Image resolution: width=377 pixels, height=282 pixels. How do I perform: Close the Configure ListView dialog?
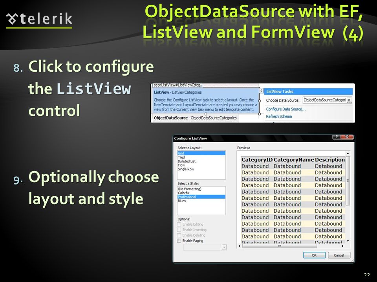347,137
